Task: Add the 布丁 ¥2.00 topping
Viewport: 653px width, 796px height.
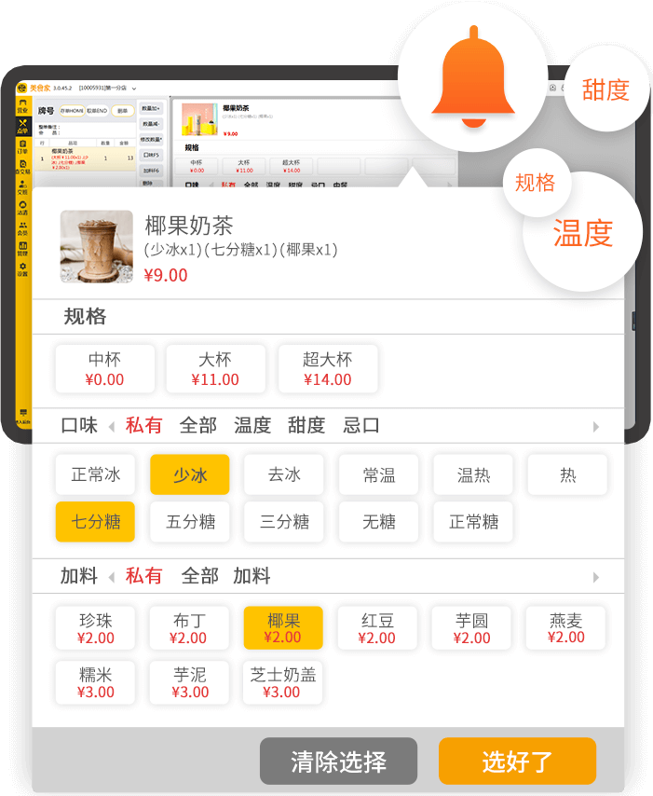Action: coord(189,628)
